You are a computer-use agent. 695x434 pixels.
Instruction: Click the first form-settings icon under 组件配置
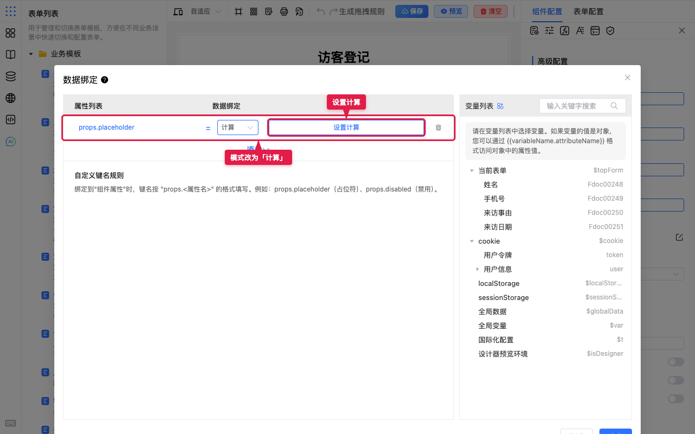click(x=534, y=31)
